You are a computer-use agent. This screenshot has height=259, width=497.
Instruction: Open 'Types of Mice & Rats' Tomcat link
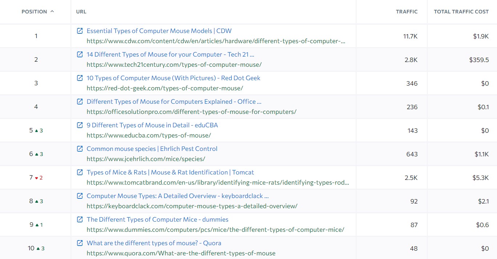(x=170, y=172)
